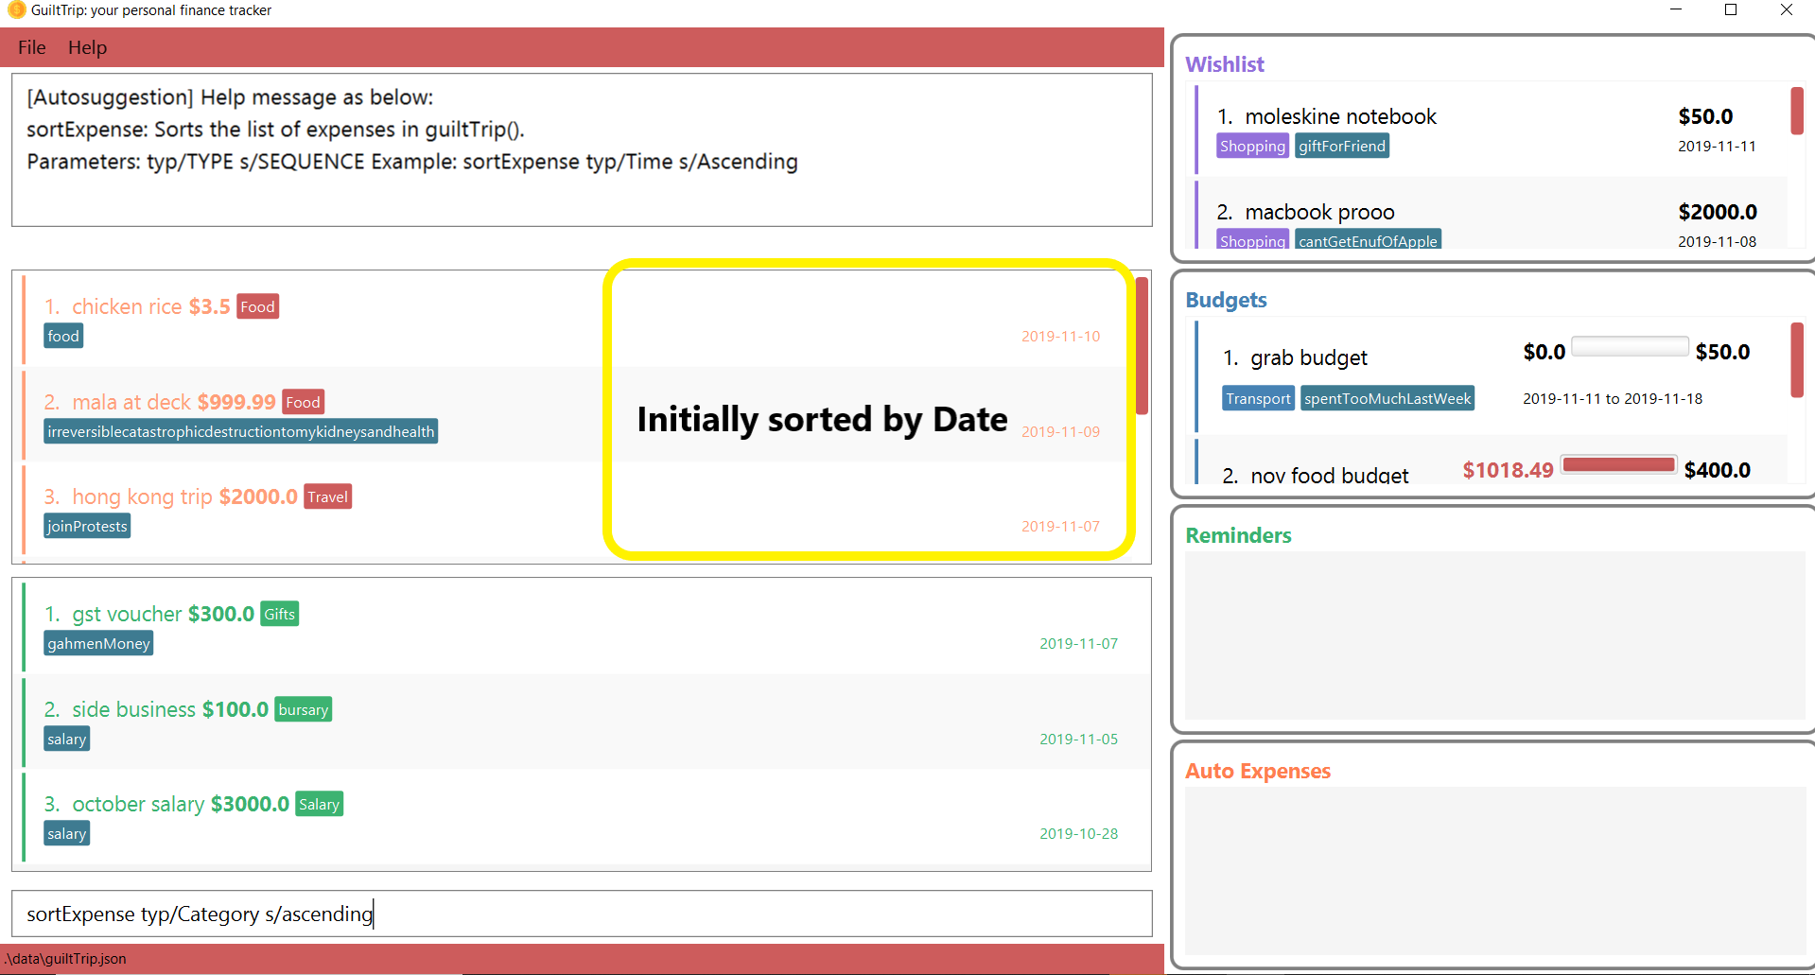Click the GuiltTrip app icon in title bar
The image size is (1815, 975).
tap(16, 10)
